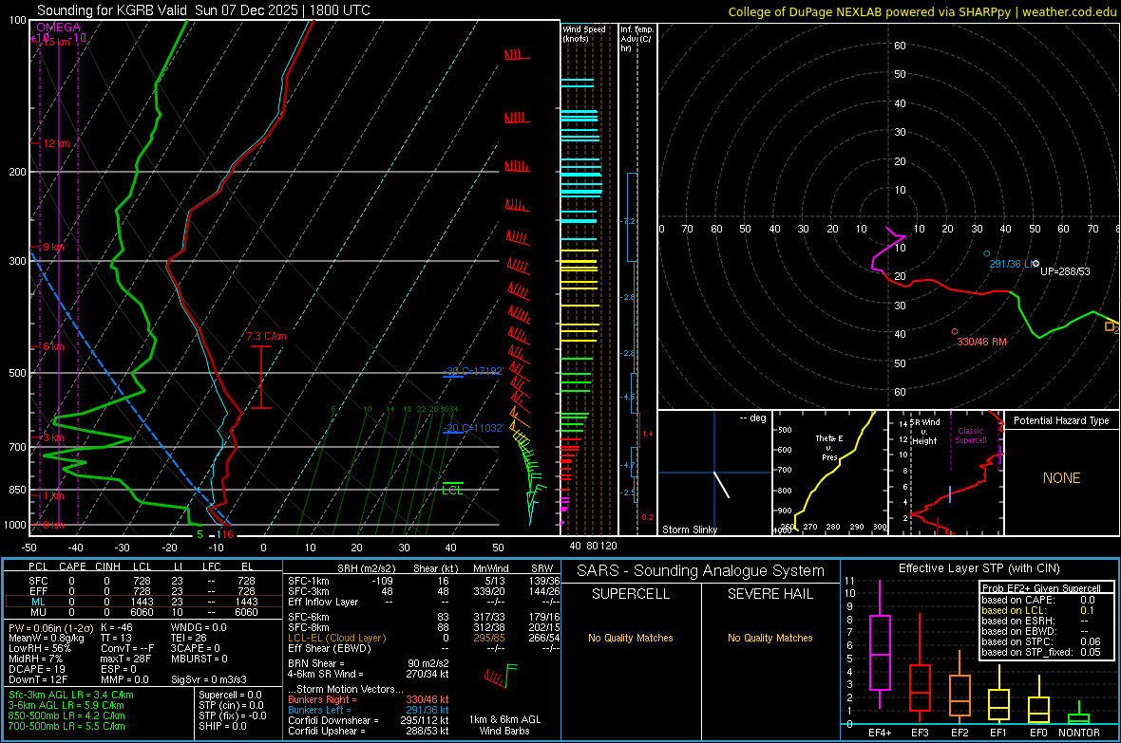Select the MU parcel row

(142, 612)
